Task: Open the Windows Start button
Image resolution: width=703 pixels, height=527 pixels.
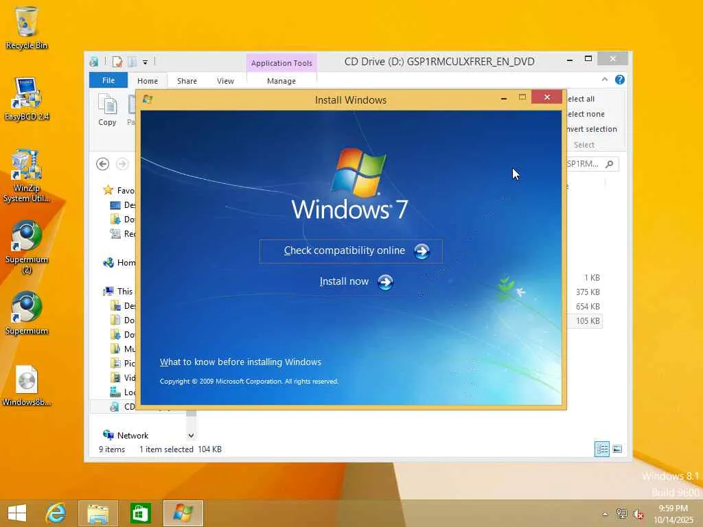Action: click(x=17, y=513)
